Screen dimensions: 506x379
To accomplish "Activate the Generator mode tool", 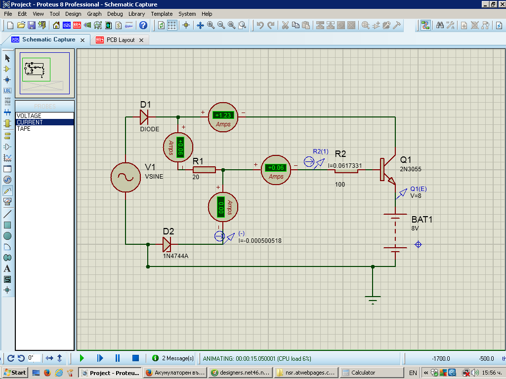I will coord(7,180).
